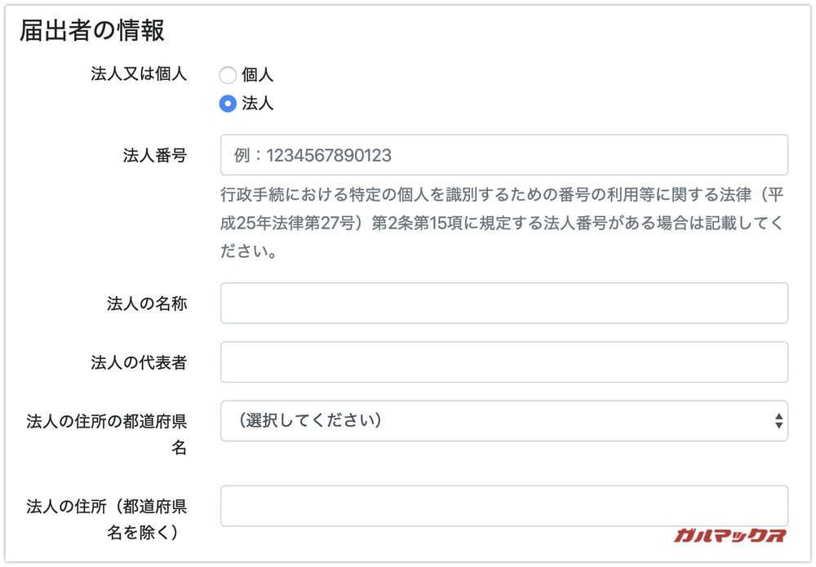
Task: Click the 個人 option text label
Action: (x=256, y=75)
